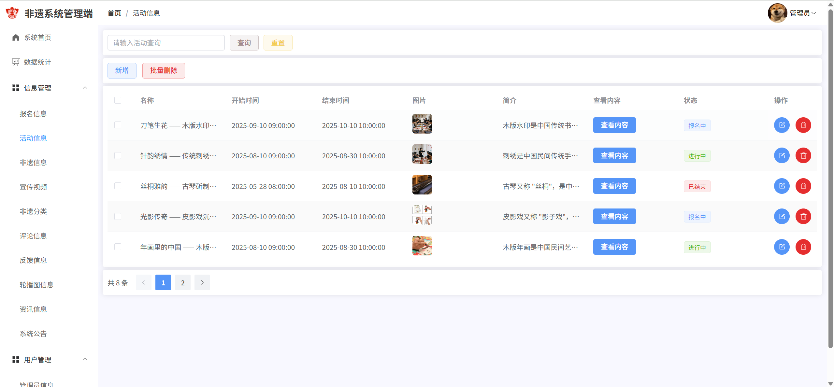This screenshot has width=834, height=387.
Task: Click edit icon for 年画里的中国 row
Action: click(782, 247)
